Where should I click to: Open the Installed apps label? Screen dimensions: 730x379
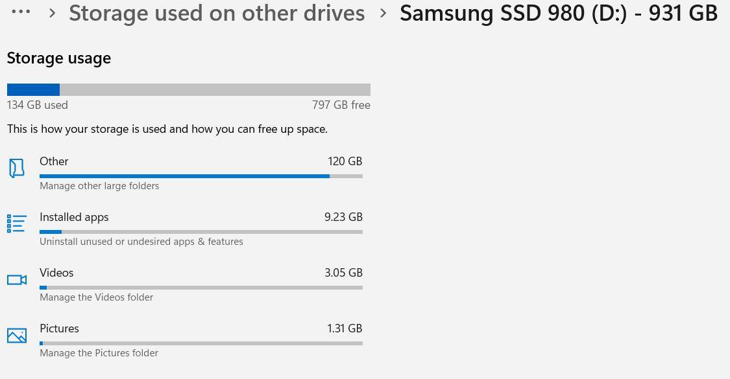pyautogui.click(x=74, y=217)
